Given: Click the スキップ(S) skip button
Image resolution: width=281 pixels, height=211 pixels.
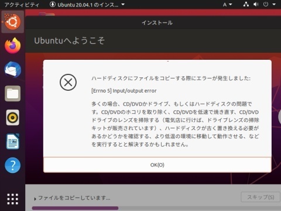Looking at the screenshot, I should point(261,197).
